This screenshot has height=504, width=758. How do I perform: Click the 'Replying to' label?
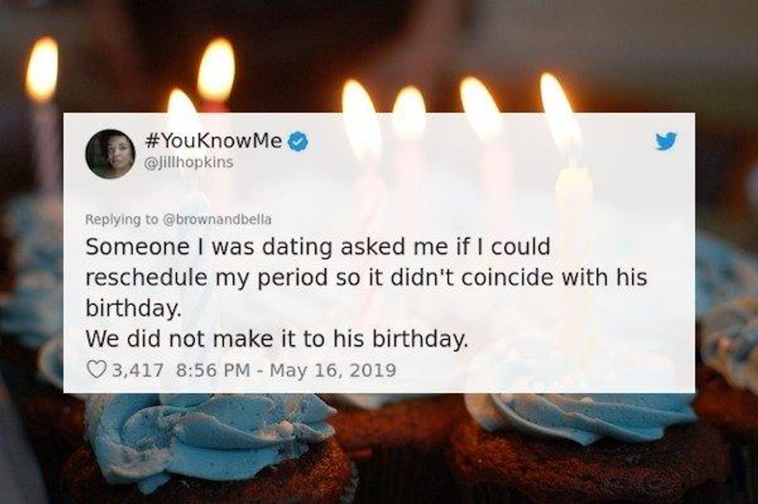(x=123, y=220)
